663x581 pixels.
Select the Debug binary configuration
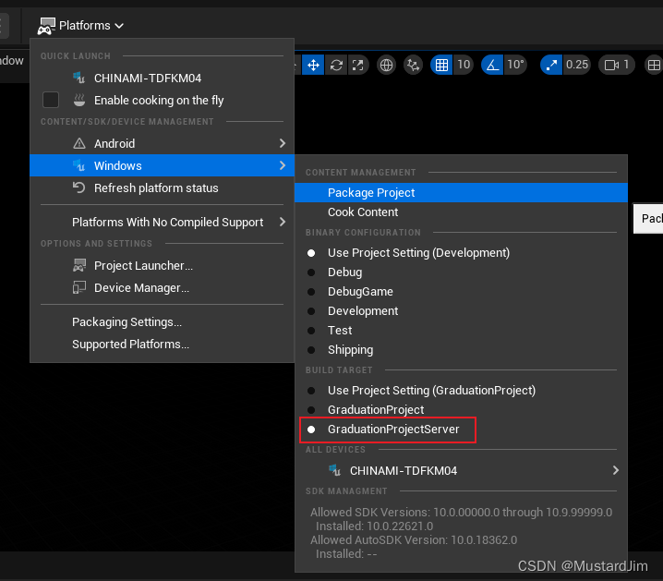point(461,272)
